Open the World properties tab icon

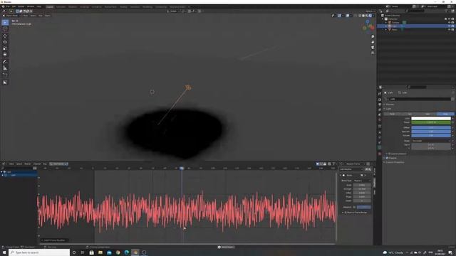point(380,119)
